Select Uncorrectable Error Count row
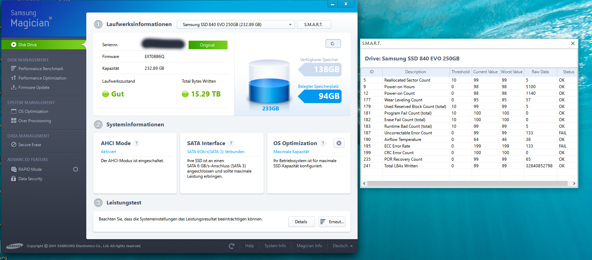This screenshot has width=592, height=260. [469, 133]
